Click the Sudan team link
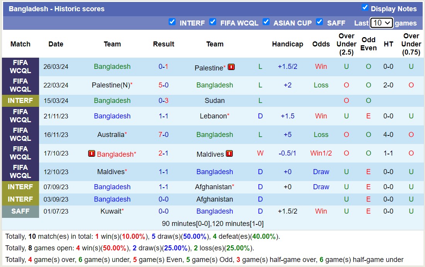 point(215,101)
